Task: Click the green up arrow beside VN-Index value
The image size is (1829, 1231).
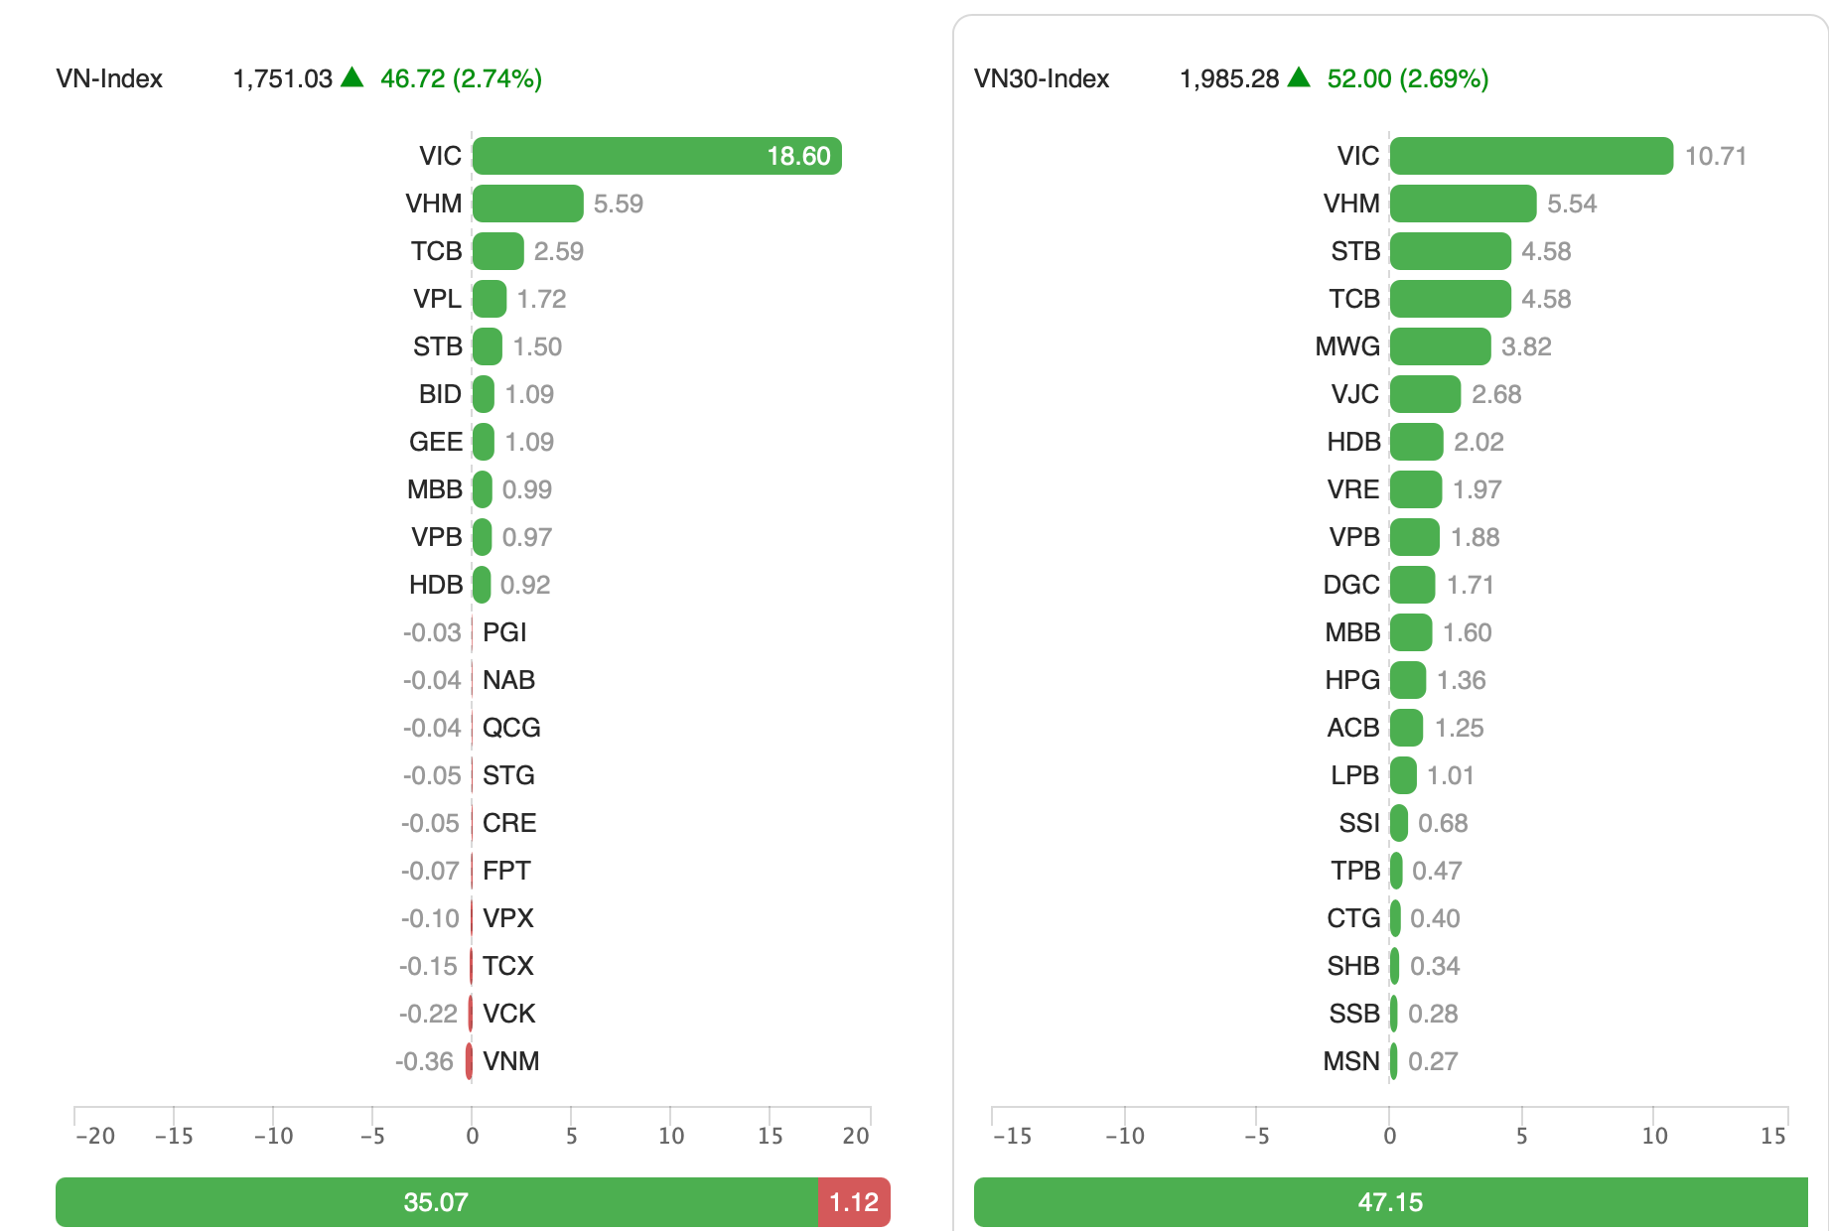Action: 352,77
